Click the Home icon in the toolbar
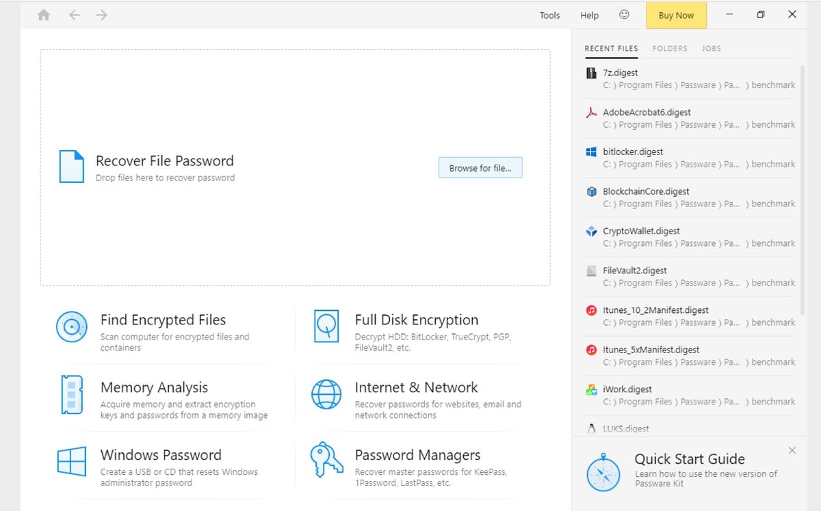 tap(44, 15)
